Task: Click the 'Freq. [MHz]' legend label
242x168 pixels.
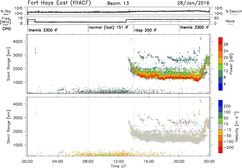Action: [x=6, y=21]
